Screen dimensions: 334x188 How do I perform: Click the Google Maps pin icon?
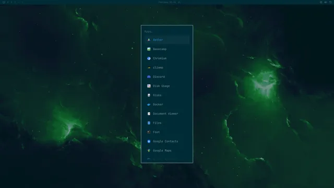tap(149, 150)
